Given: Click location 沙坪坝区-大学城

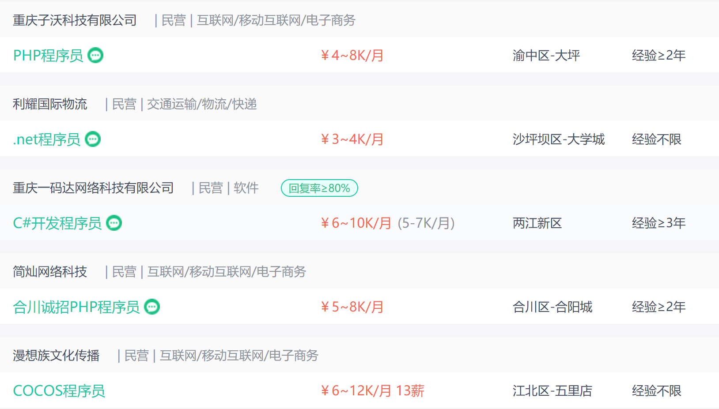Looking at the screenshot, I should tap(559, 139).
